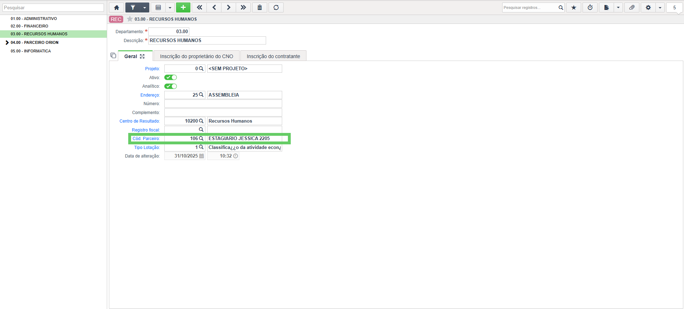Search Cód. Parceiro lookup icon

(201, 139)
